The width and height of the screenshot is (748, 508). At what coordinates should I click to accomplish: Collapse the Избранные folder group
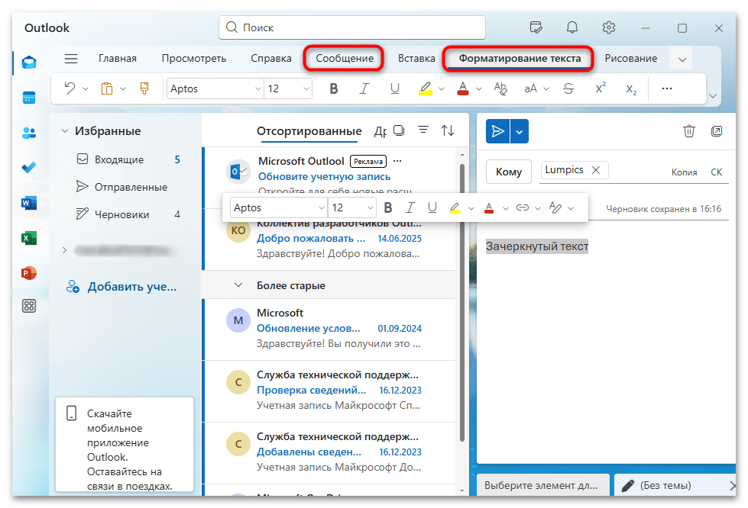coord(65,131)
